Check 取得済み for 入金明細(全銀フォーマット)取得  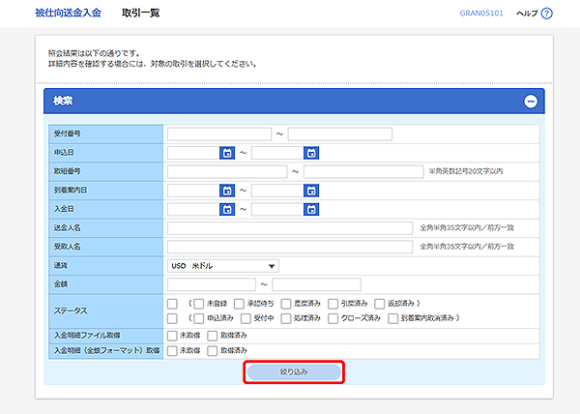[x=213, y=351]
